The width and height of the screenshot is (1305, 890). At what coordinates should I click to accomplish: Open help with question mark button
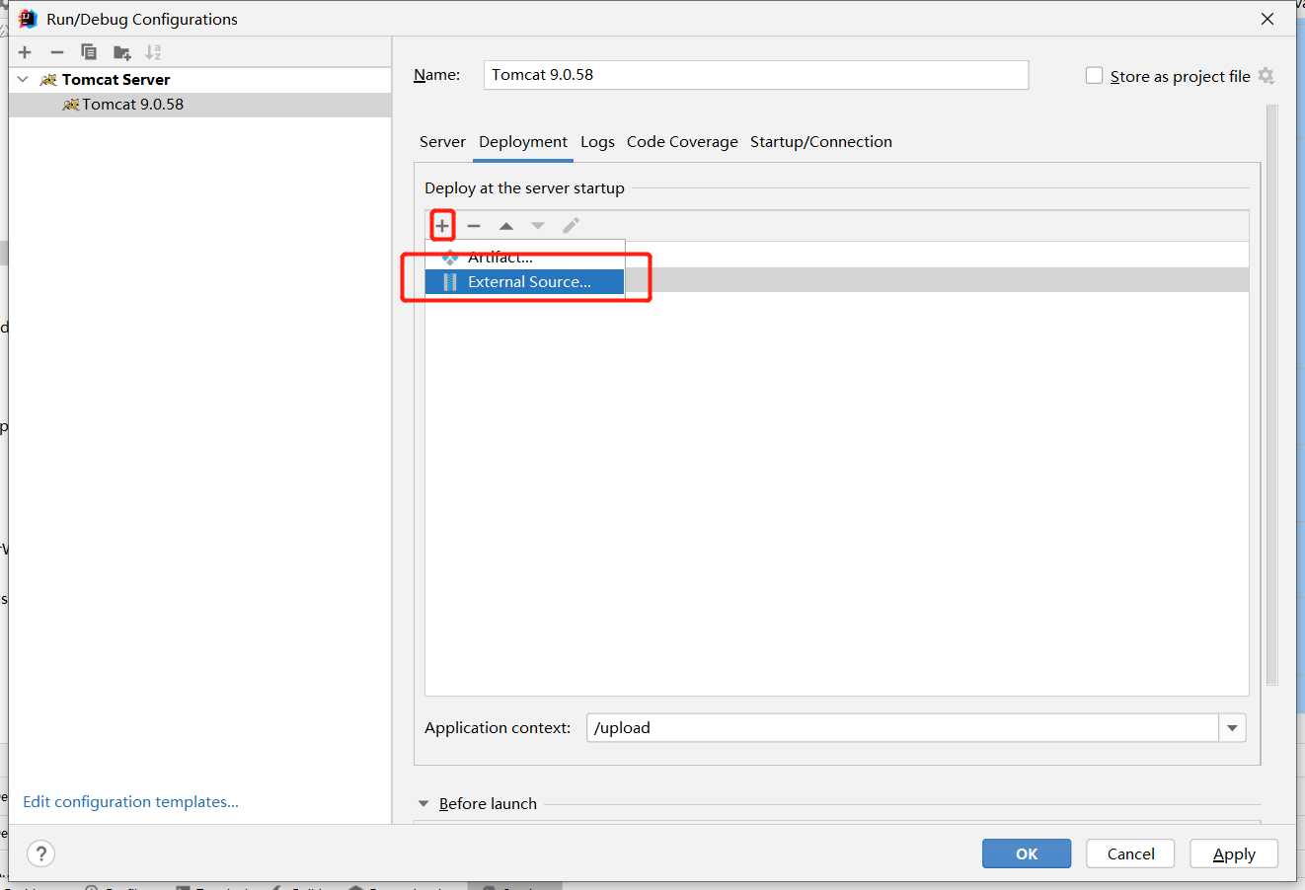point(40,853)
